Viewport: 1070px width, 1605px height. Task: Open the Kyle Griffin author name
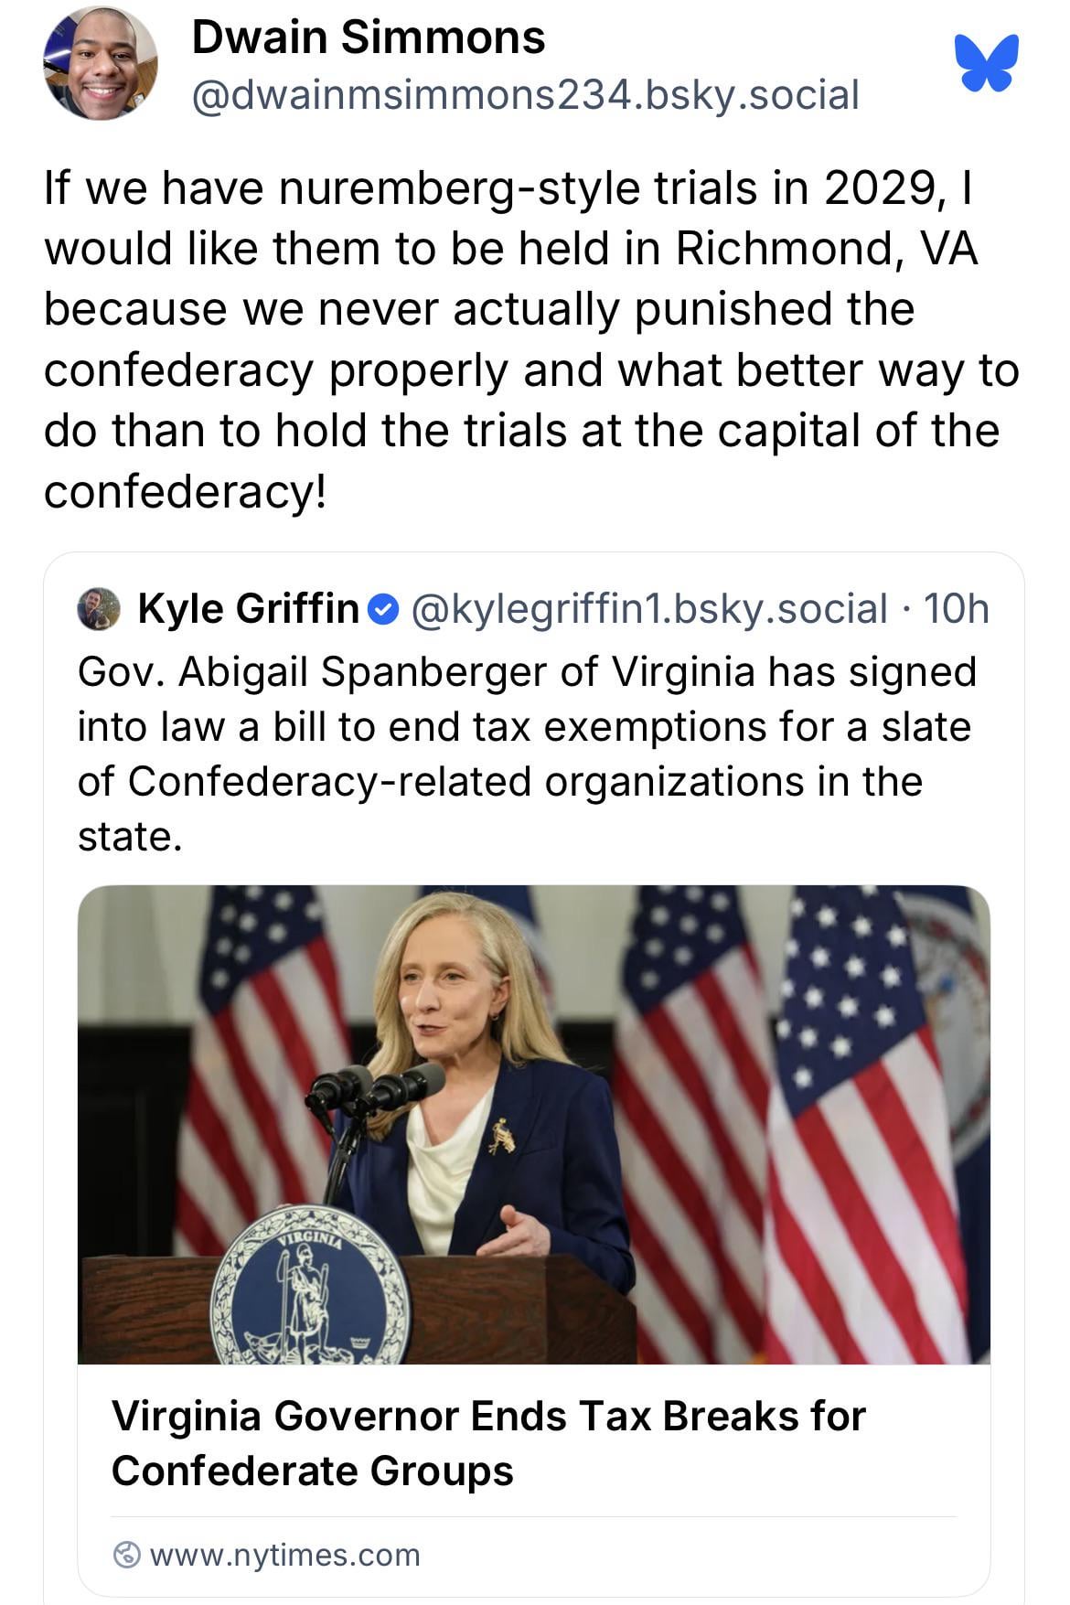(248, 609)
